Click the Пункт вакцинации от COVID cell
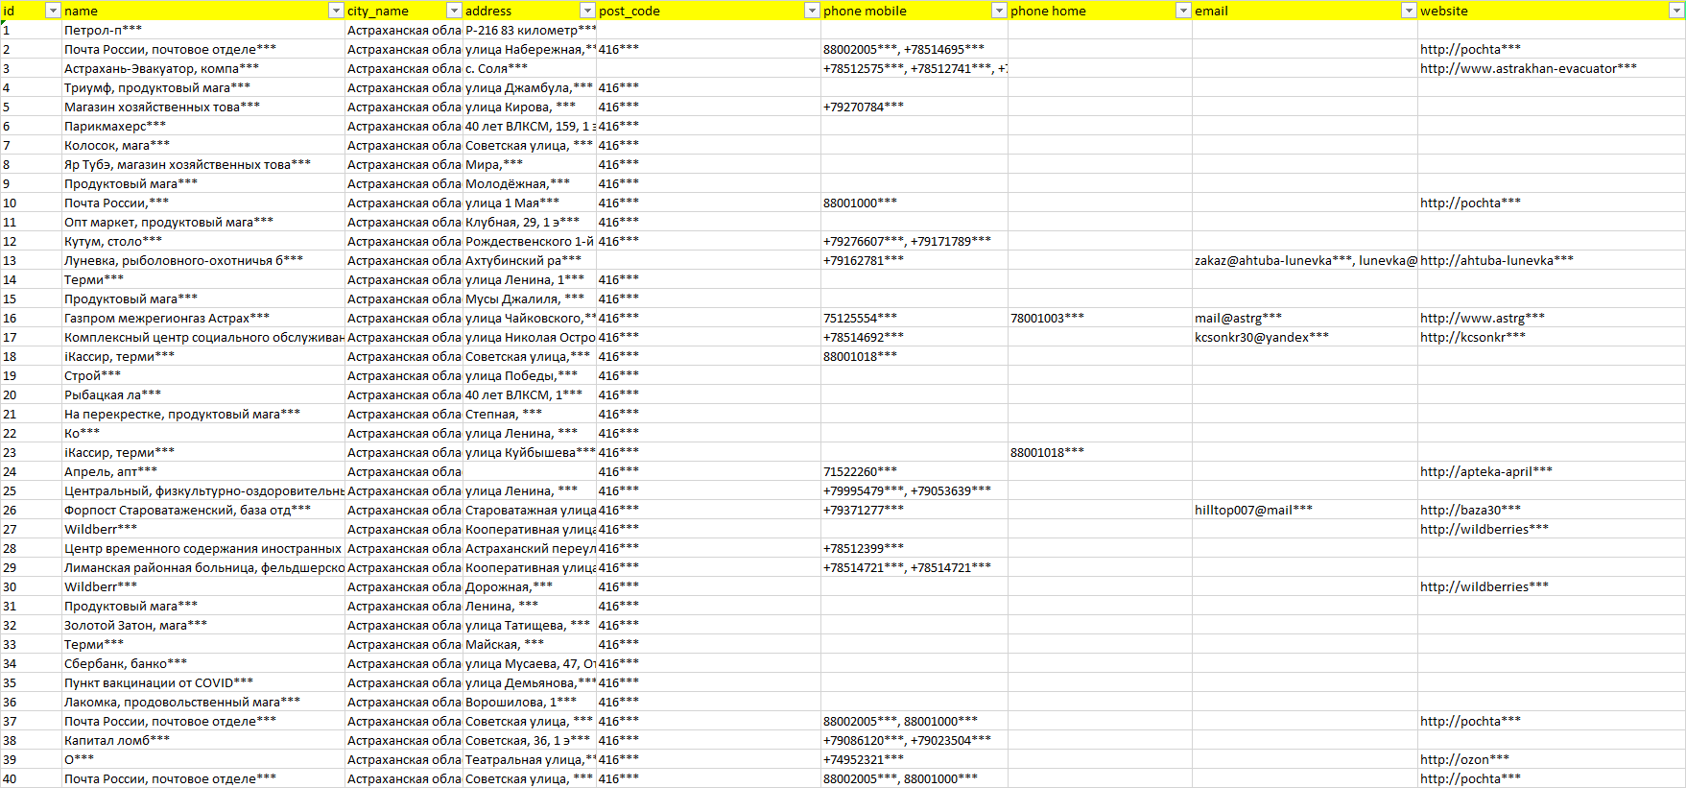 point(158,682)
